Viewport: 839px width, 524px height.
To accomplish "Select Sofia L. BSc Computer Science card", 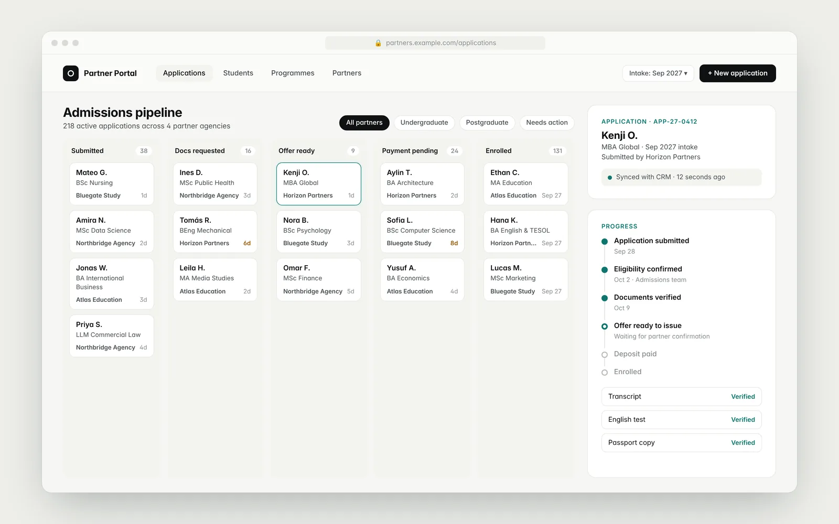I will 422,232.
